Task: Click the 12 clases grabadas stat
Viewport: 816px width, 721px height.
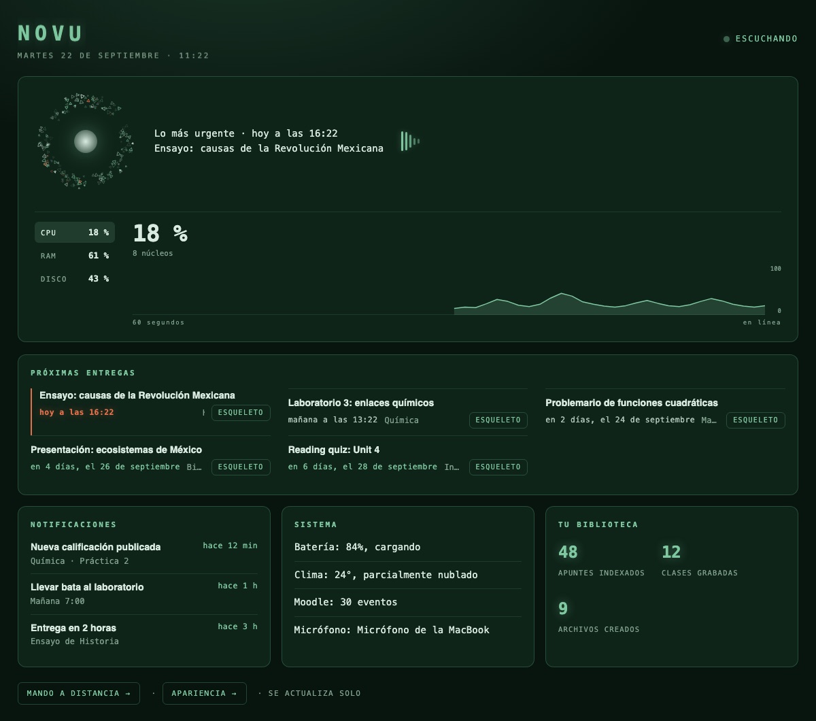Action: pyautogui.click(x=700, y=560)
